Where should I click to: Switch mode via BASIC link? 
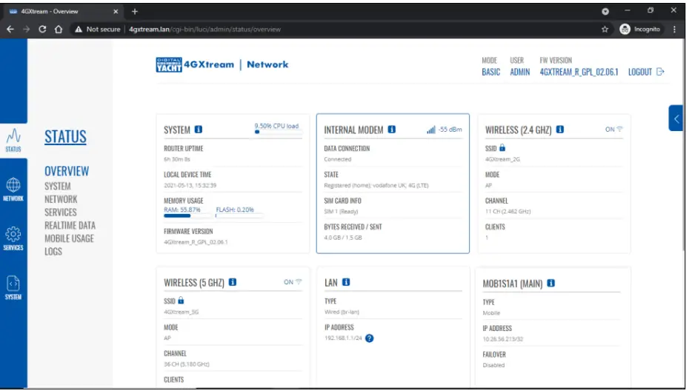click(x=491, y=72)
